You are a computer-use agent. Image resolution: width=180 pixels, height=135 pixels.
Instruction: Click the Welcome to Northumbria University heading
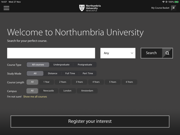pos(75,33)
